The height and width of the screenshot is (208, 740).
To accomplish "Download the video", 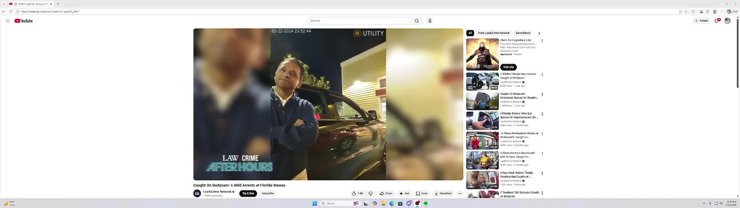I will [x=443, y=194].
